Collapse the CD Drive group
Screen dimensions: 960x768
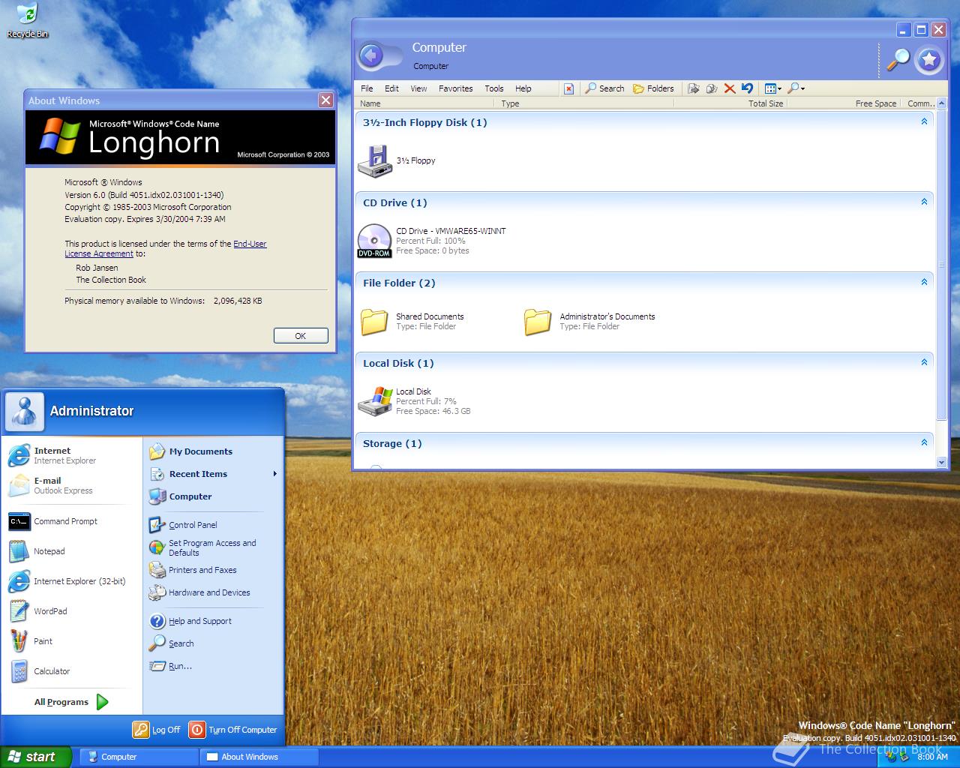pos(924,202)
